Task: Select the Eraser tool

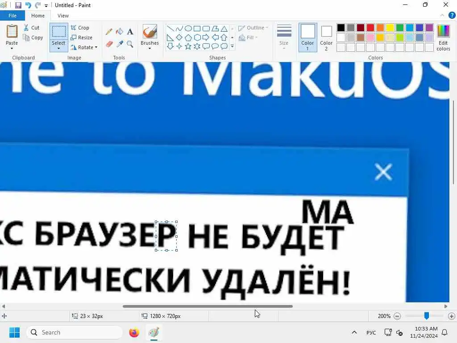Action: (109, 44)
